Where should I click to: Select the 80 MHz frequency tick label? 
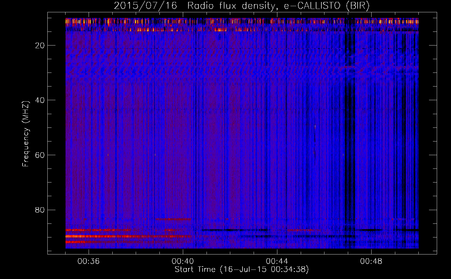40,210
